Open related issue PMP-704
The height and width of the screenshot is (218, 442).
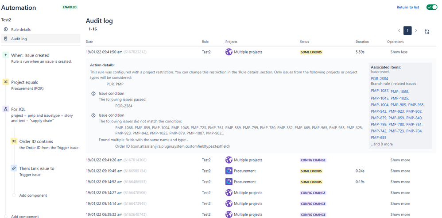414,131
